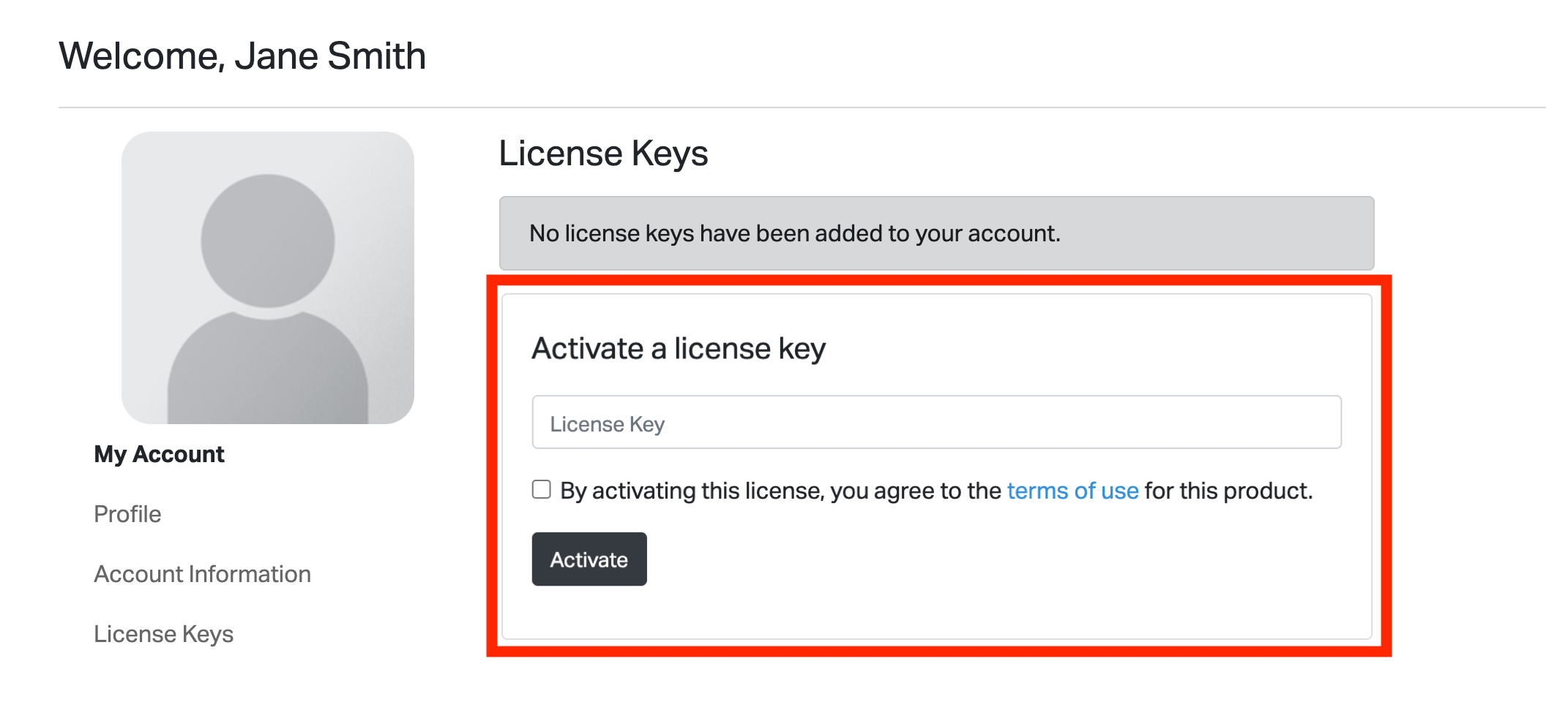Viewport: 1546px width, 702px height.
Task: Open the terms of use link
Action: 1072,491
